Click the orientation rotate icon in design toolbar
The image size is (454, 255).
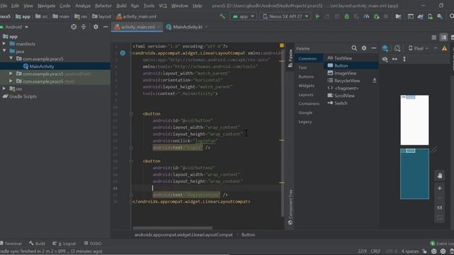tap(397, 48)
